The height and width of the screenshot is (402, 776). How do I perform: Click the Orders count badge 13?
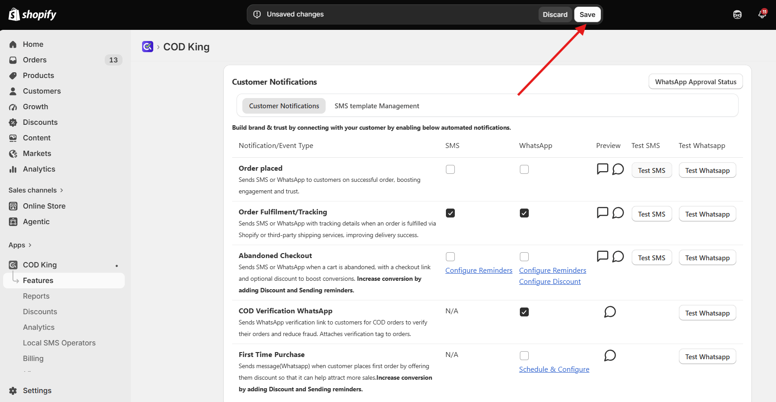point(114,60)
